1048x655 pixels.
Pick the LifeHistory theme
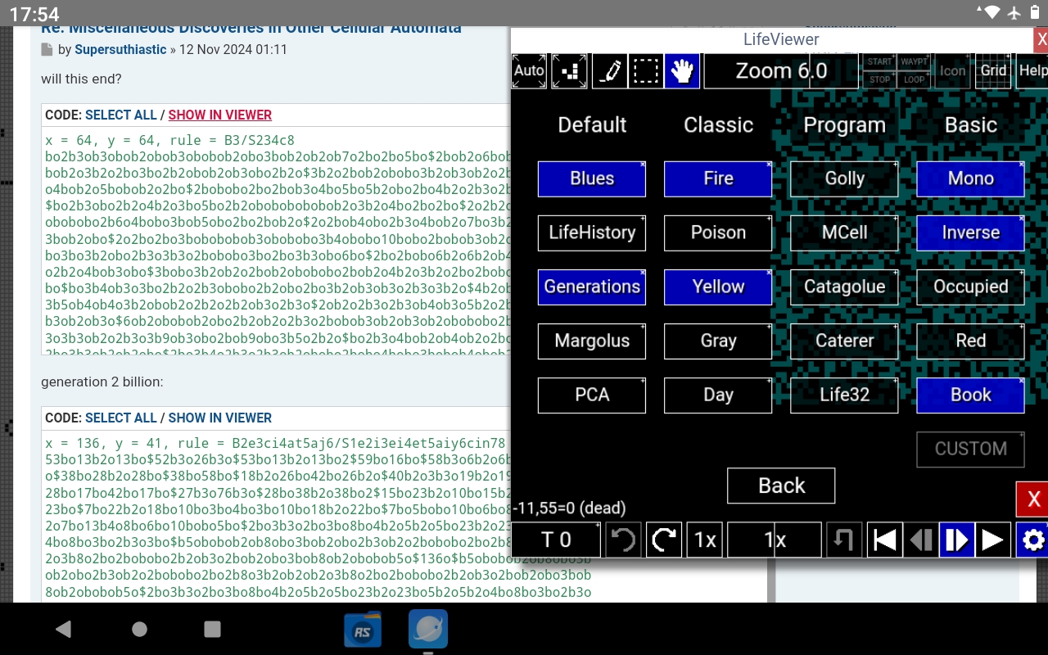click(x=592, y=233)
